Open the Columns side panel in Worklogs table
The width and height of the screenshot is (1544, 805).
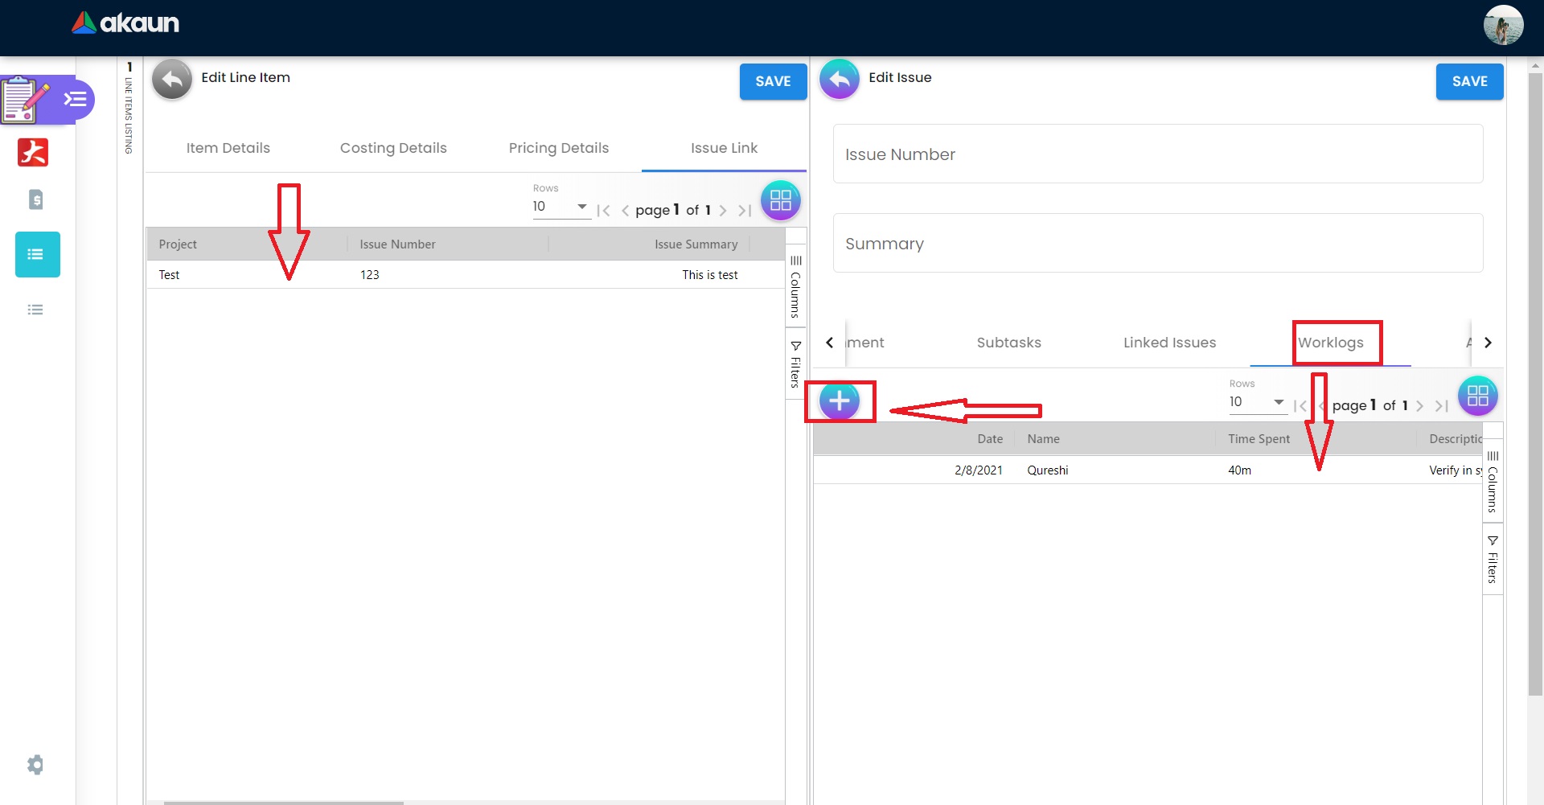[1493, 482]
